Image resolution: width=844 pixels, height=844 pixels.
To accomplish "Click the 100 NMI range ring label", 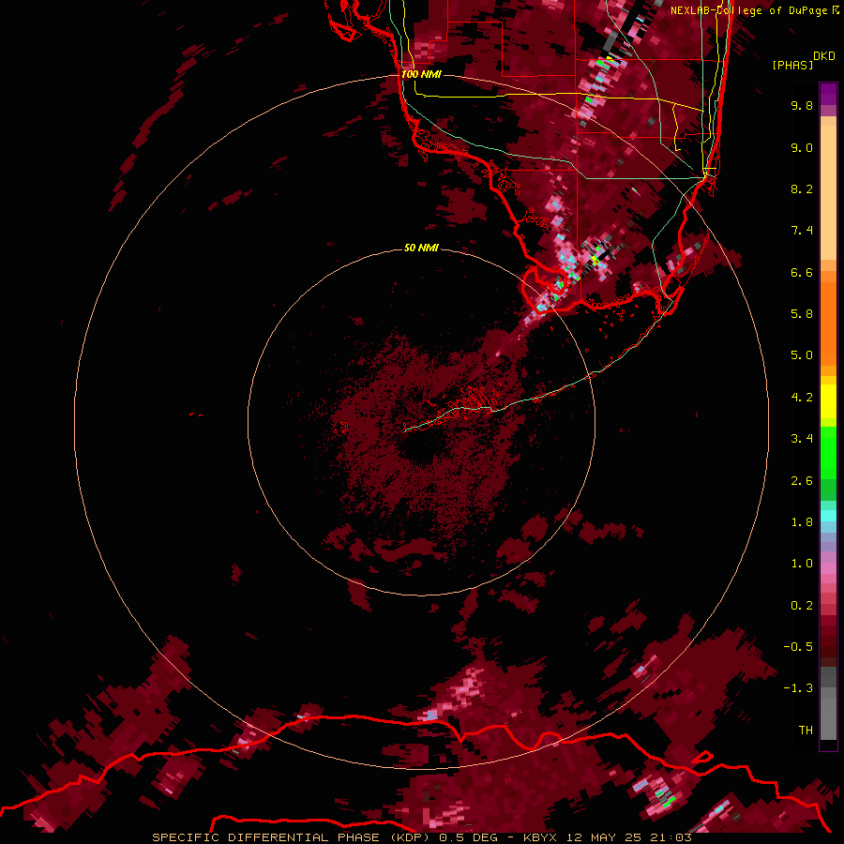I will (421, 74).
